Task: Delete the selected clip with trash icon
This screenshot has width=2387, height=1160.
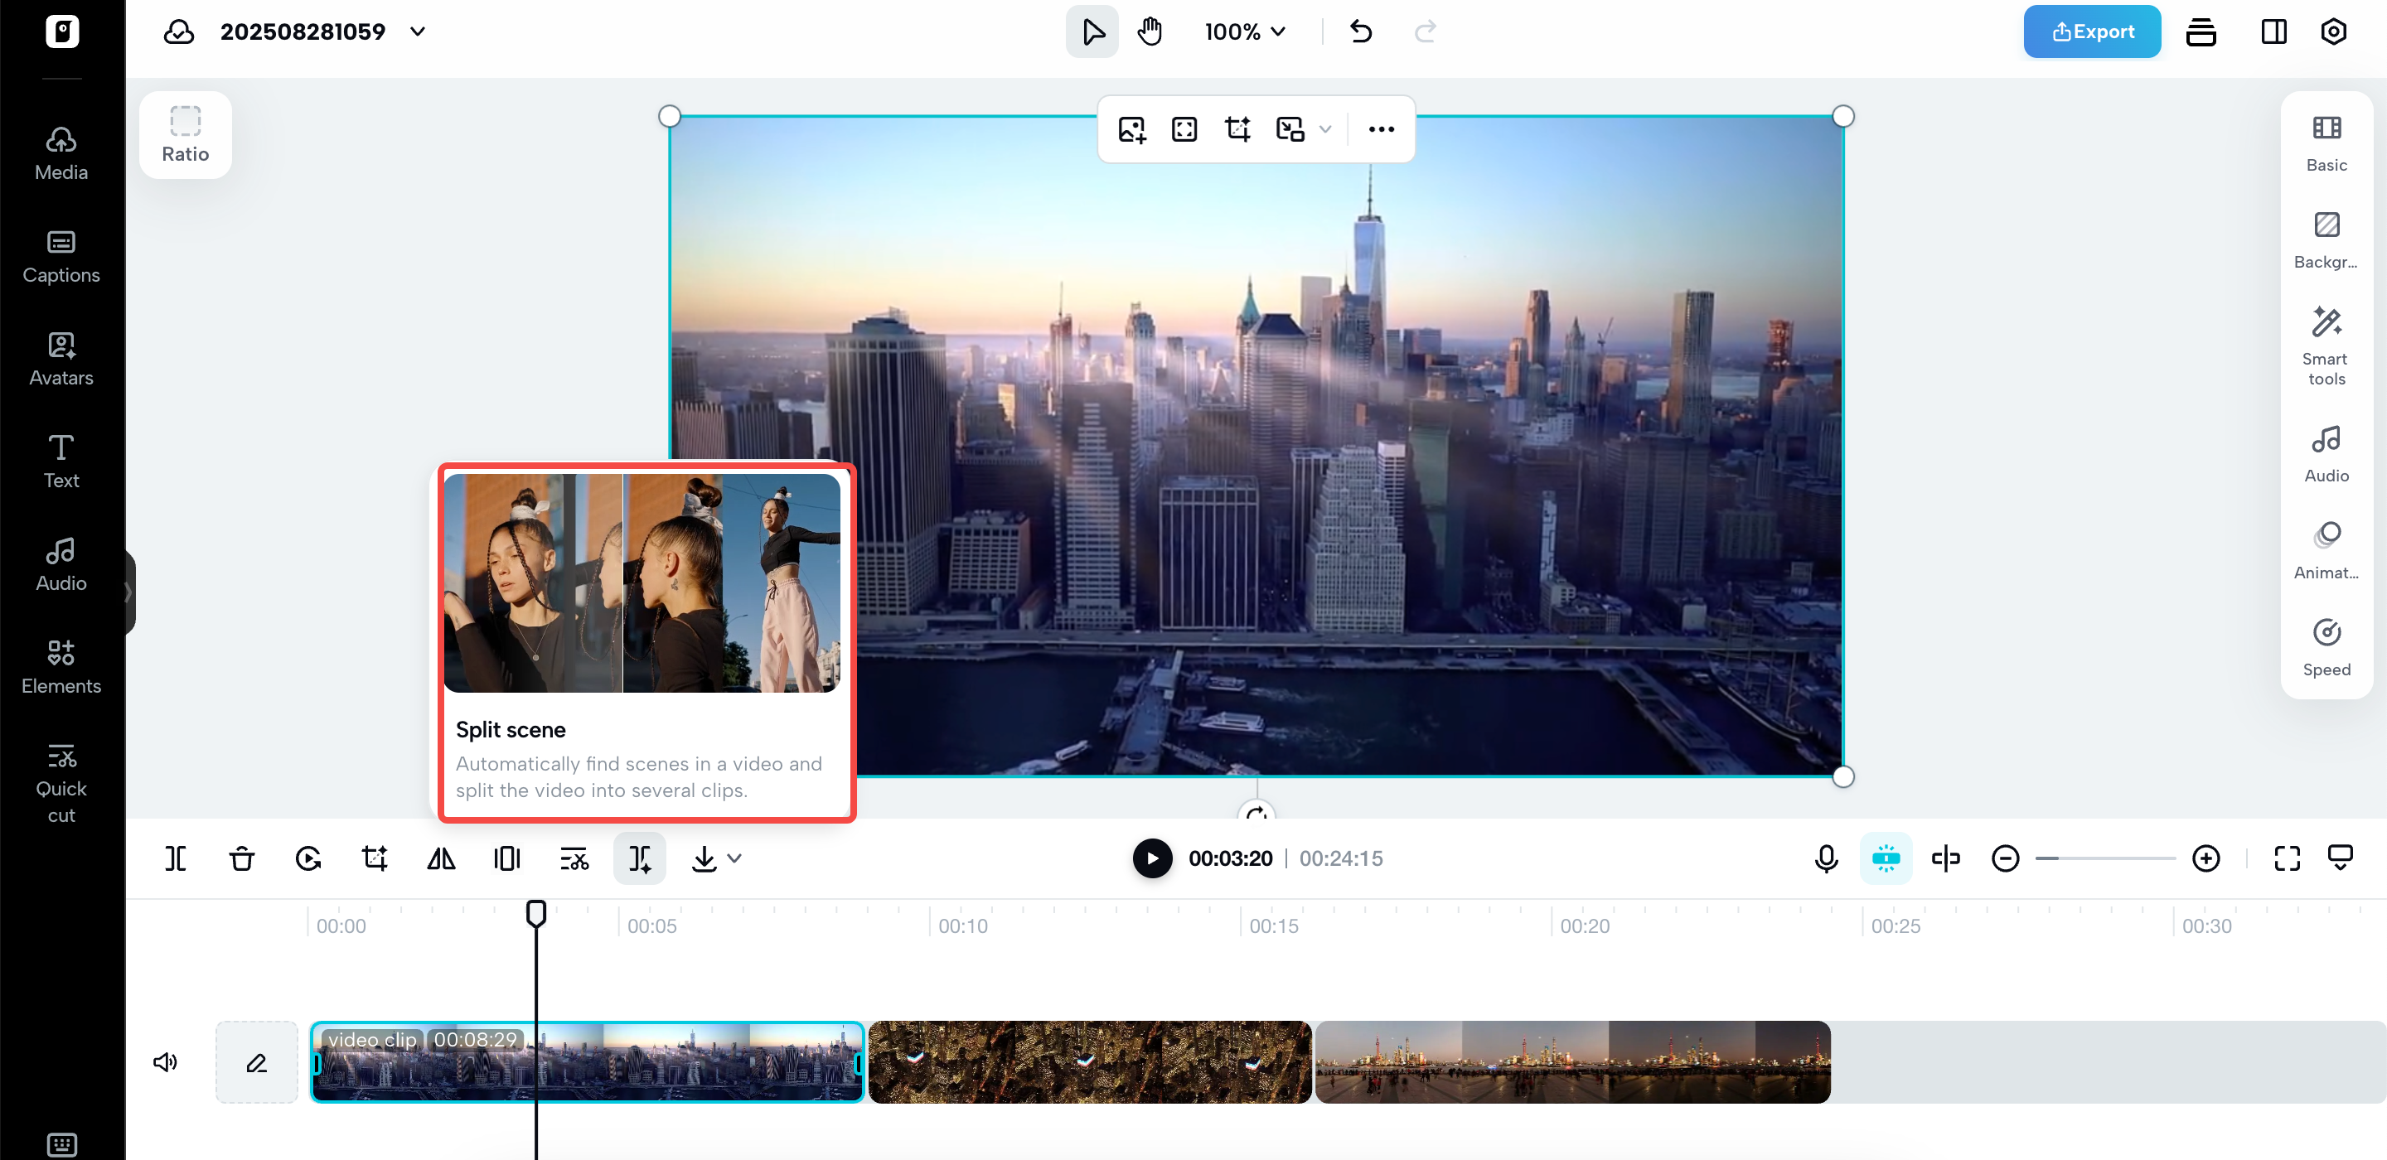Action: click(x=242, y=858)
